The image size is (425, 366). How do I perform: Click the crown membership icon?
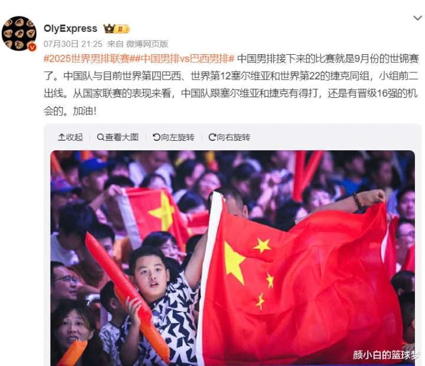point(109,28)
